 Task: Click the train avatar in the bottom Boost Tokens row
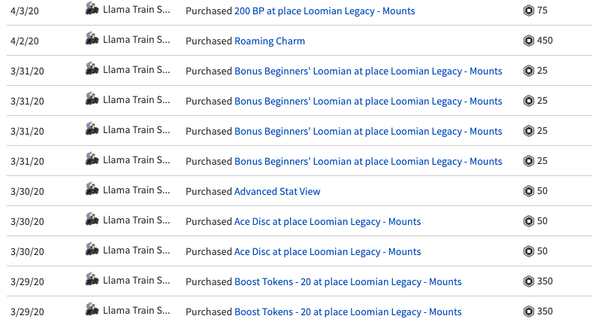[x=92, y=310]
